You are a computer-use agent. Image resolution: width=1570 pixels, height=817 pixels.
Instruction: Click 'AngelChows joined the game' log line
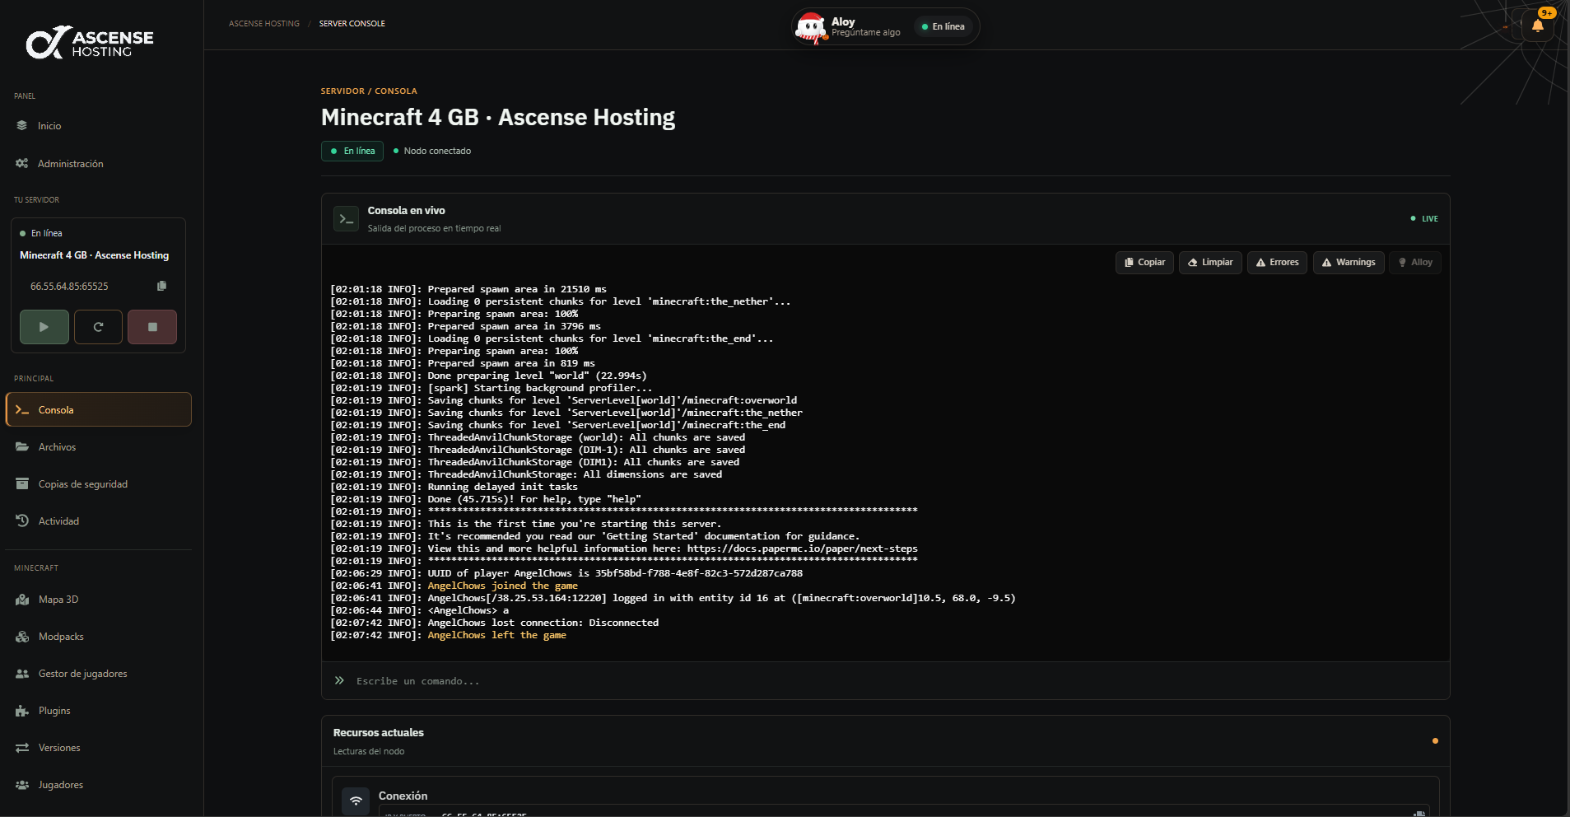click(502, 586)
